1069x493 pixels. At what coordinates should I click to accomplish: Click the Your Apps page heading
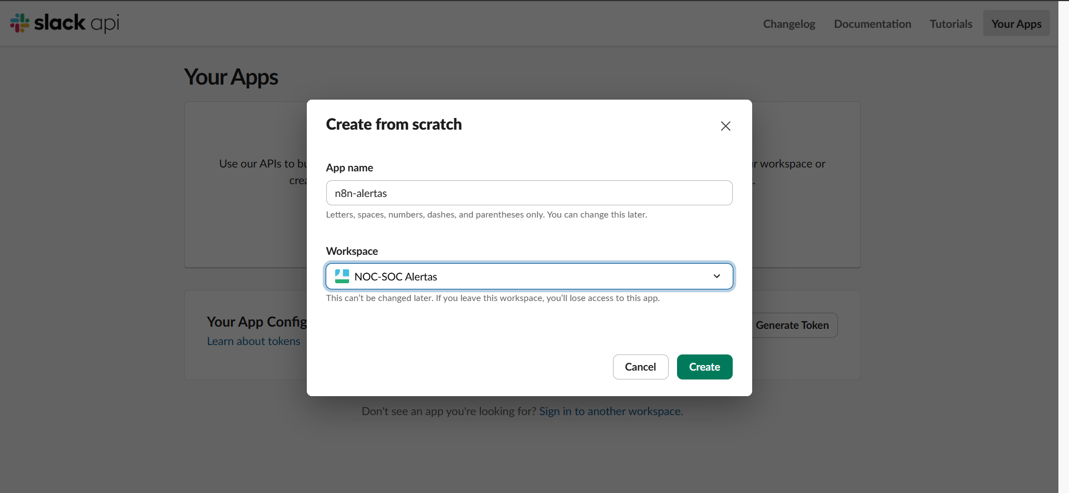[x=231, y=77]
